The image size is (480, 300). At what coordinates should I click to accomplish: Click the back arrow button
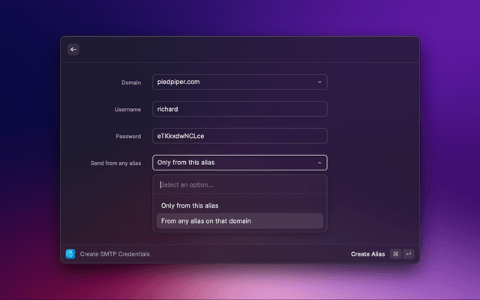[73, 49]
